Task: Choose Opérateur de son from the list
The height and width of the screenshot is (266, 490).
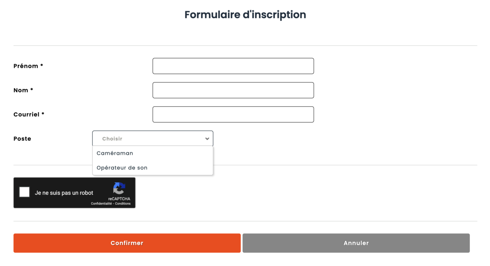Action: 122,168
